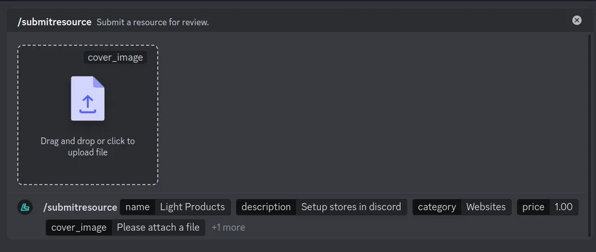
Task: Select the name option label
Action: (x=137, y=207)
